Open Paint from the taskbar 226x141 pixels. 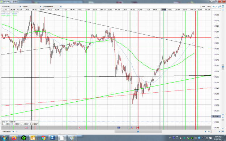(72, 138)
